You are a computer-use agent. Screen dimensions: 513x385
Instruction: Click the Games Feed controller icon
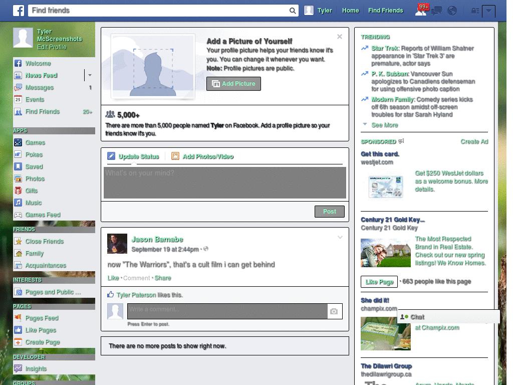(18, 215)
